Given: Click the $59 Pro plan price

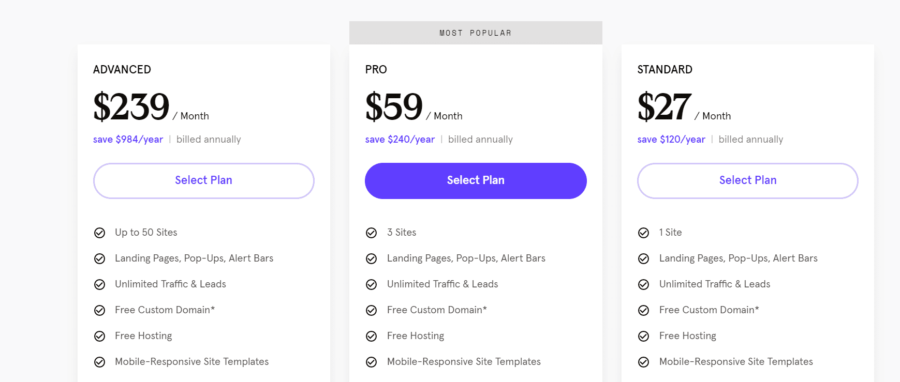Looking at the screenshot, I should coord(394,107).
